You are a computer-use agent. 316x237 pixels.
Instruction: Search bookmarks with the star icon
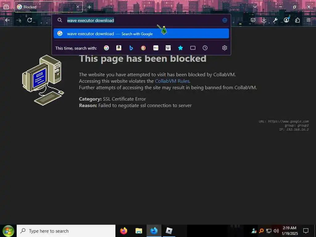click(180, 48)
